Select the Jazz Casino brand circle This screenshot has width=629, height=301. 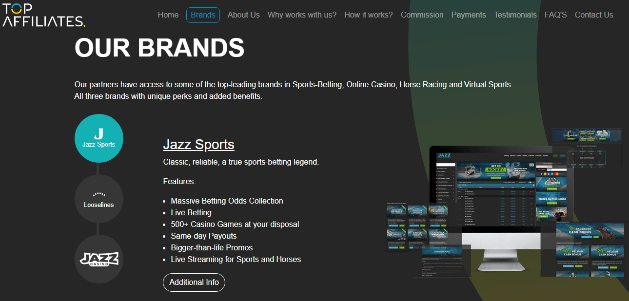pyautogui.click(x=99, y=259)
